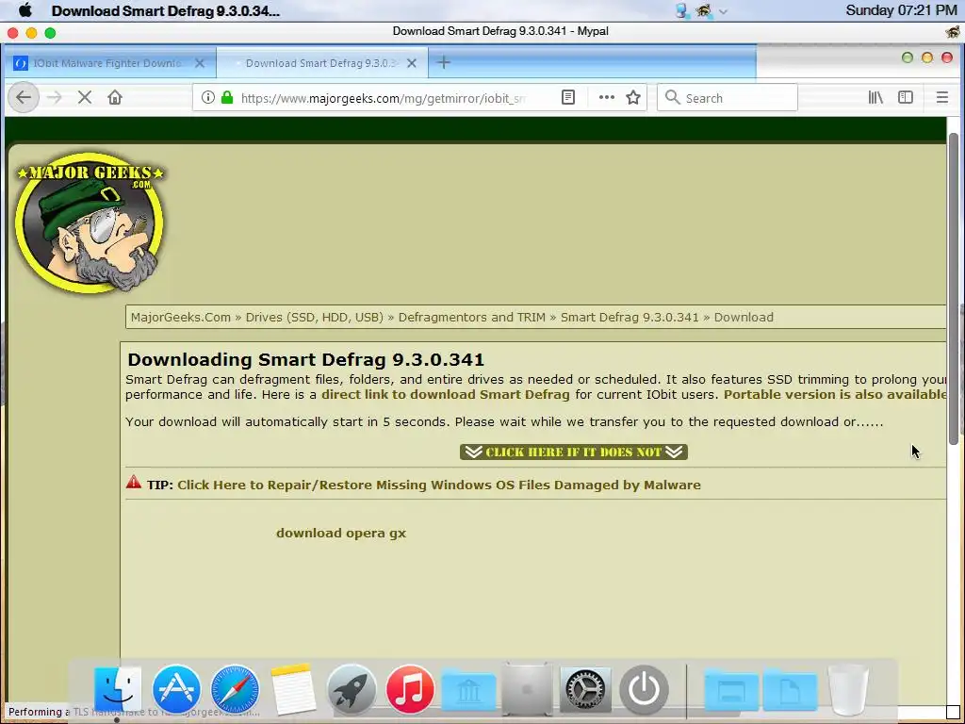Open MajorGeeks.Com breadcrumb link
965x724 pixels.
(x=180, y=317)
